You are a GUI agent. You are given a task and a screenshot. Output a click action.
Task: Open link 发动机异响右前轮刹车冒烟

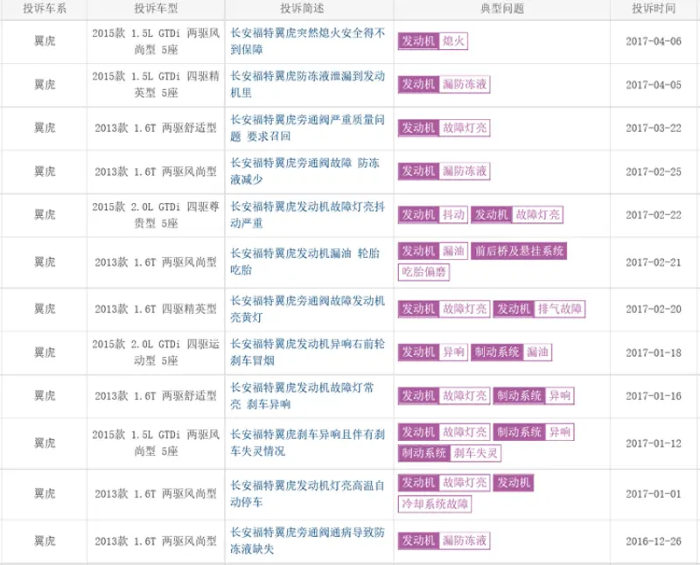308,352
